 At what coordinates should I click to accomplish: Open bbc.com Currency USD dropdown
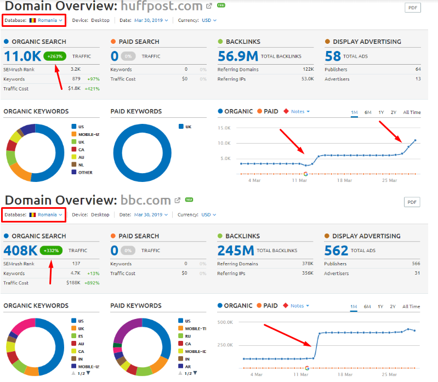click(x=209, y=215)
